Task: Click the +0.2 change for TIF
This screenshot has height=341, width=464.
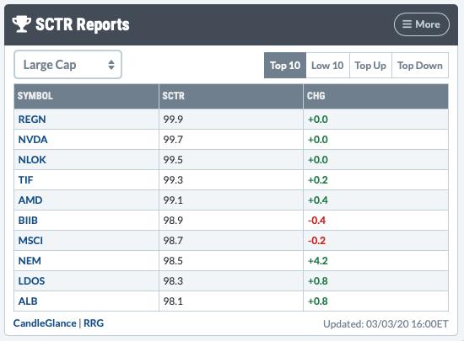Action: tap(318, 180)
